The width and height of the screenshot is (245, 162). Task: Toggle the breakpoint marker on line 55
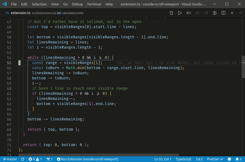[19, 63]
